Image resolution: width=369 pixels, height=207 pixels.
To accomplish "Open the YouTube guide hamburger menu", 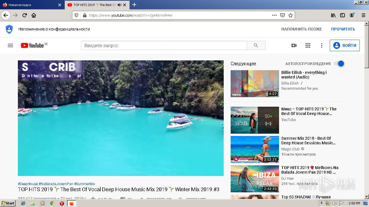I will [10, 45].
